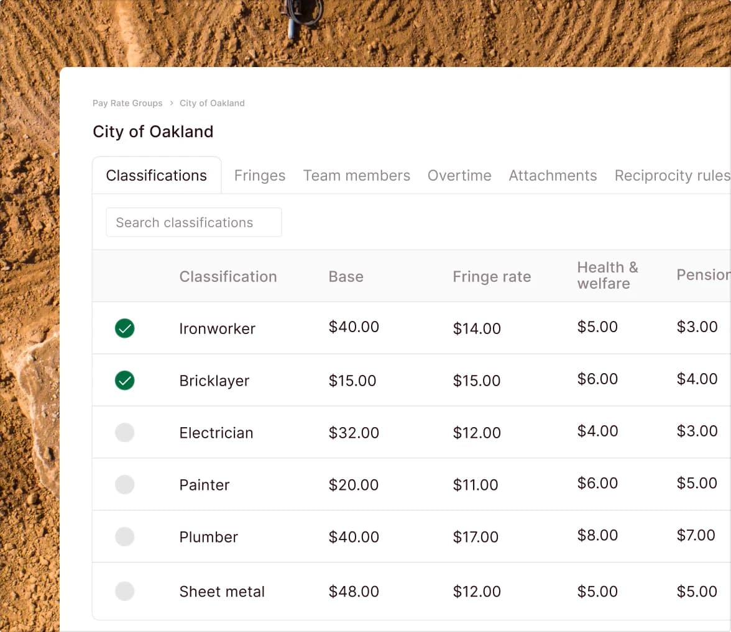Click the Electrician classification name
The image size is (731, 632).
coord(216,433)
